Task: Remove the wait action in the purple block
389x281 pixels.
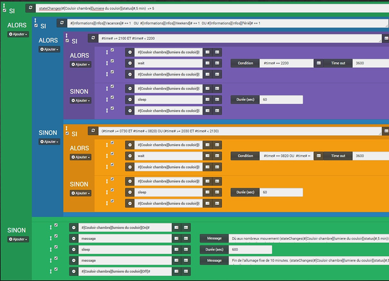Action: point(130,63)
